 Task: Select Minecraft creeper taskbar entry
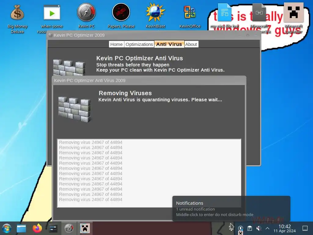[85, 228]
